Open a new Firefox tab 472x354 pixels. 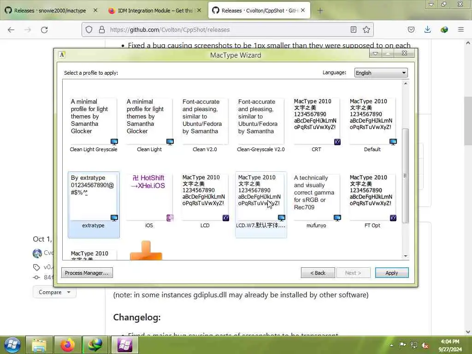[320, 11]
